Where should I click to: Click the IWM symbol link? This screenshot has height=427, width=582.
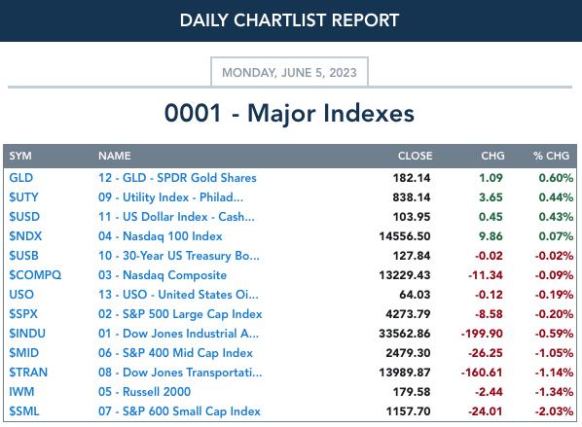pyautogui.click(x=21, y=391)
